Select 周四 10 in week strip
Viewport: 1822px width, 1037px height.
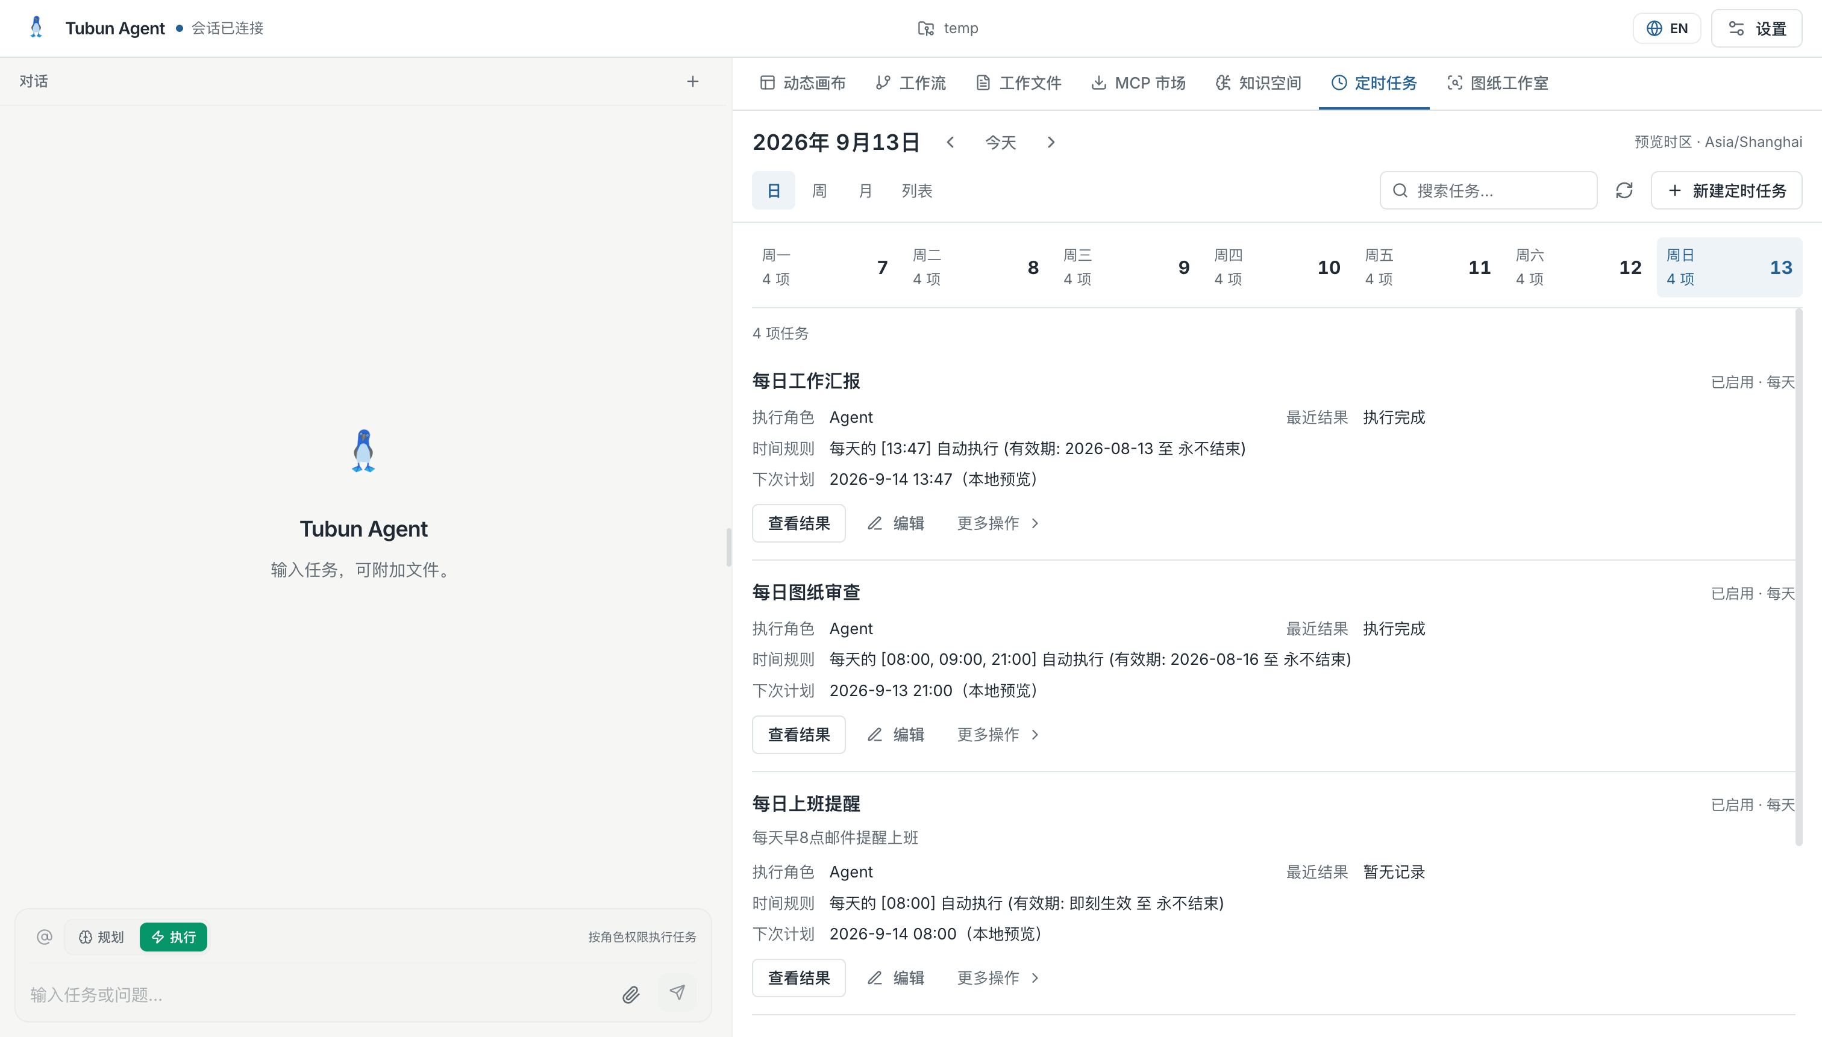1276,267
